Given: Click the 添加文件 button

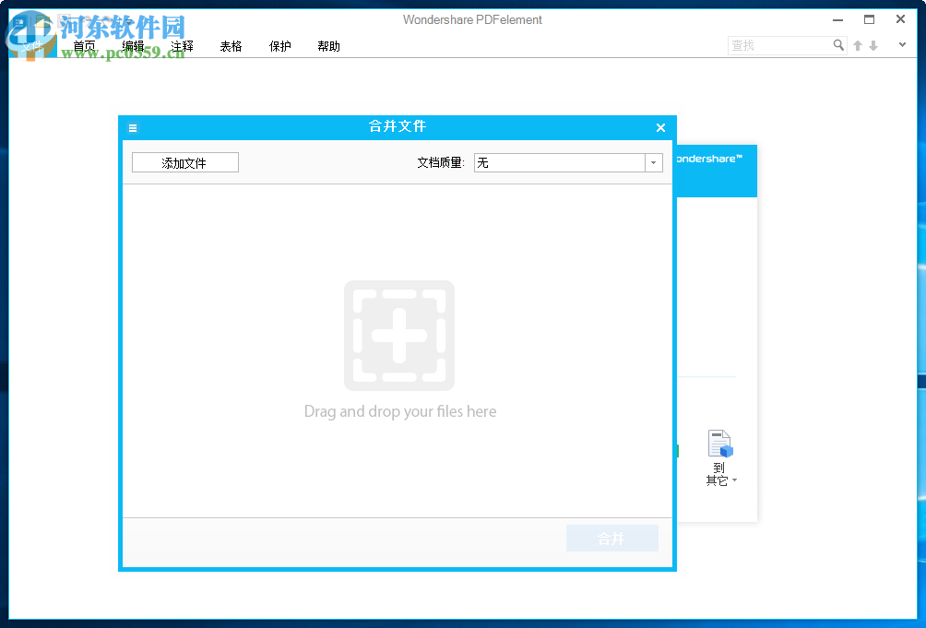Looking at the screenshot, I should coord(184,162).
